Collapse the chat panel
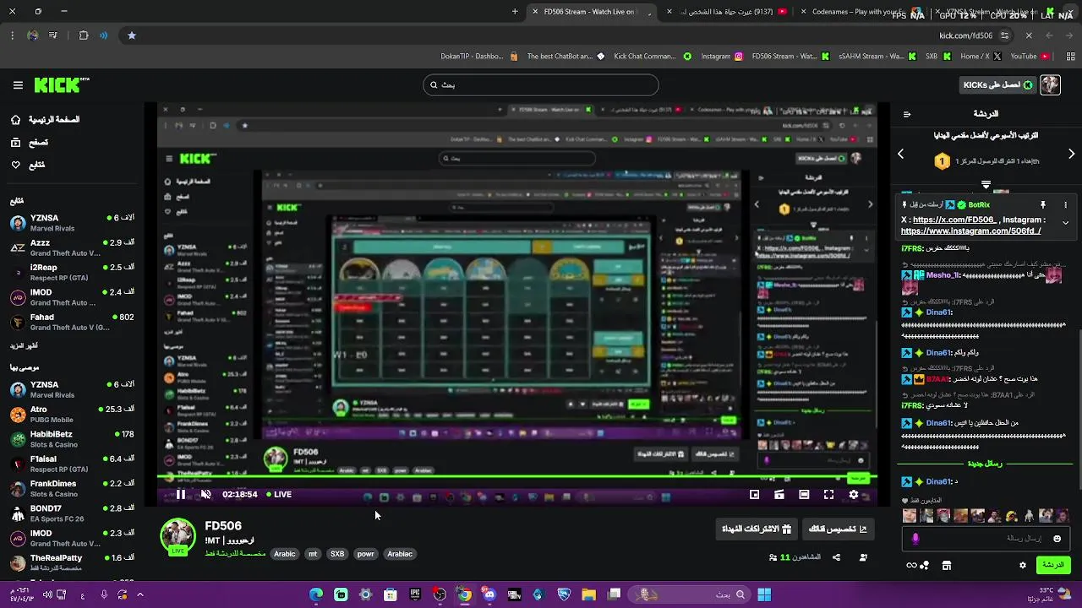This screenshot has width=1082, height=608. (x=907, y=114)
